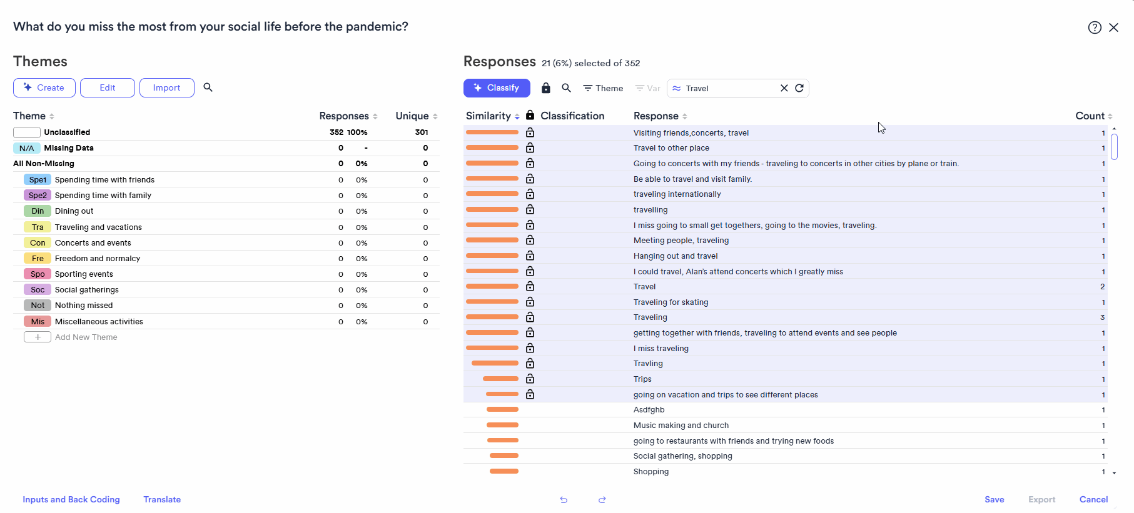Click the undo arrow at the bottom

[564, 500]
